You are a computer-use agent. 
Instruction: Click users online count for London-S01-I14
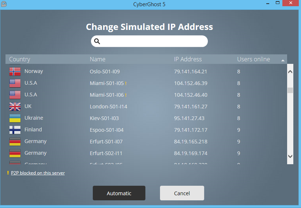pos(239,107)
